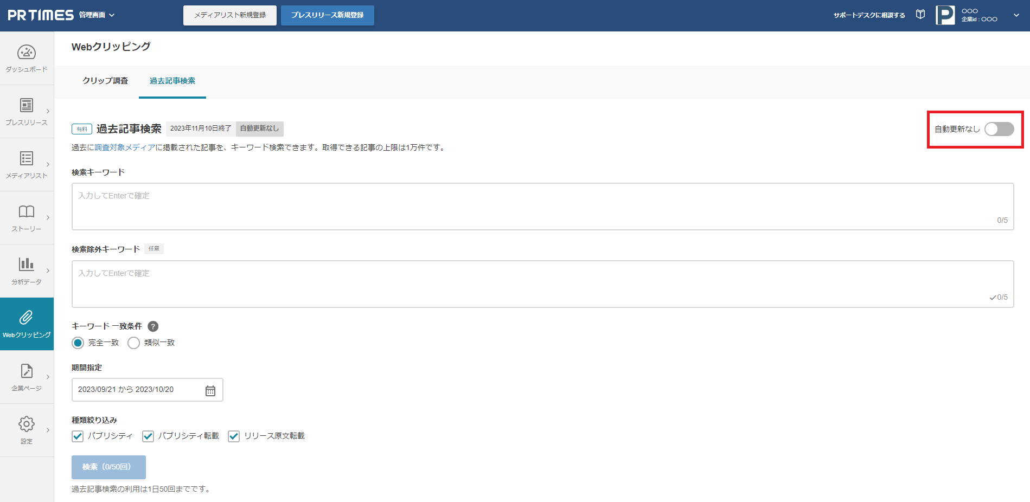
Task: Click the 2023年11月10日終了 text
Action: coord(201,128)
